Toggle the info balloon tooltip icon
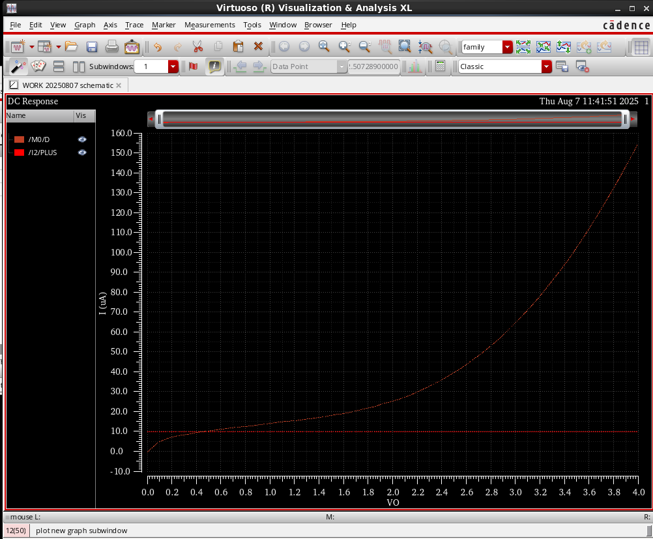The width and height of the screenshot is (653, 539). tap(214, 66)
